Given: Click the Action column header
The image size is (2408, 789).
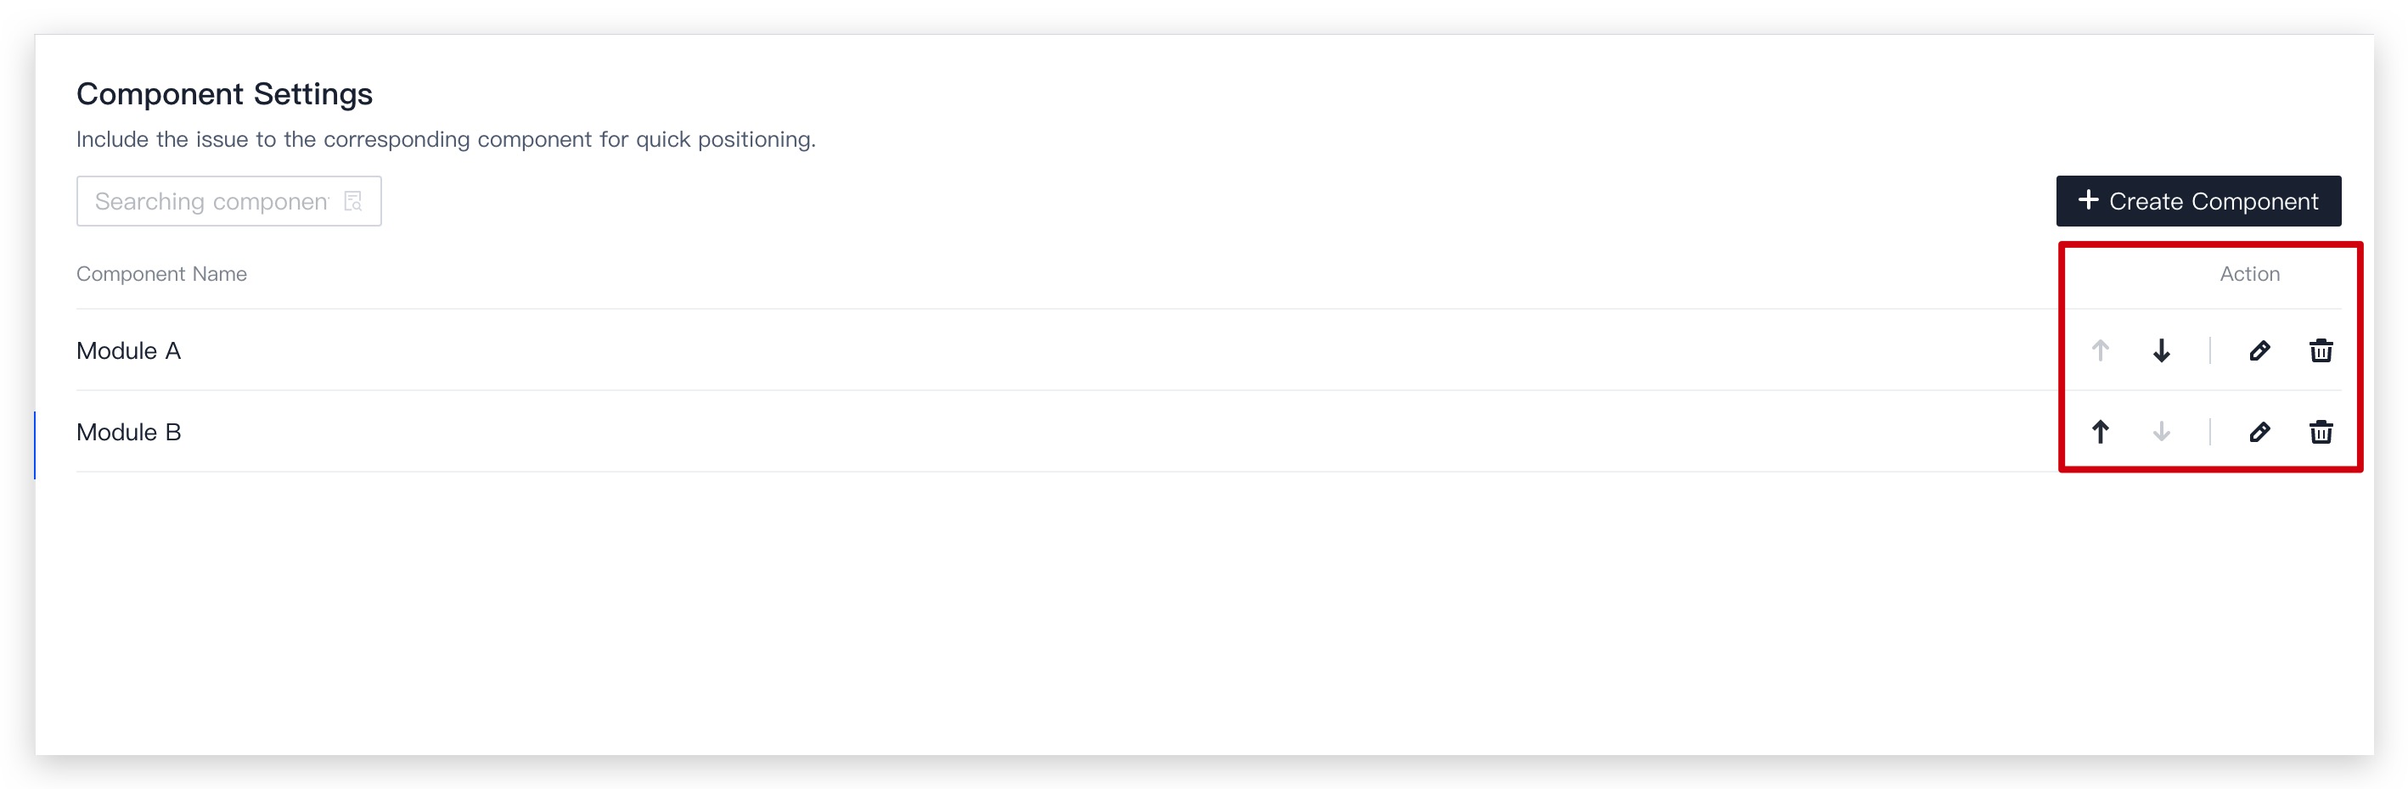Looking at the screenshot, I should click(x=2250, y=273).
